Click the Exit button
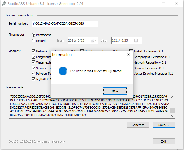This screenshot has height=150, width=184. coord(164,141)
